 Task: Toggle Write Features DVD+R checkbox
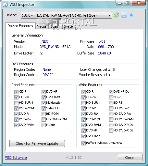coord(83,130)
